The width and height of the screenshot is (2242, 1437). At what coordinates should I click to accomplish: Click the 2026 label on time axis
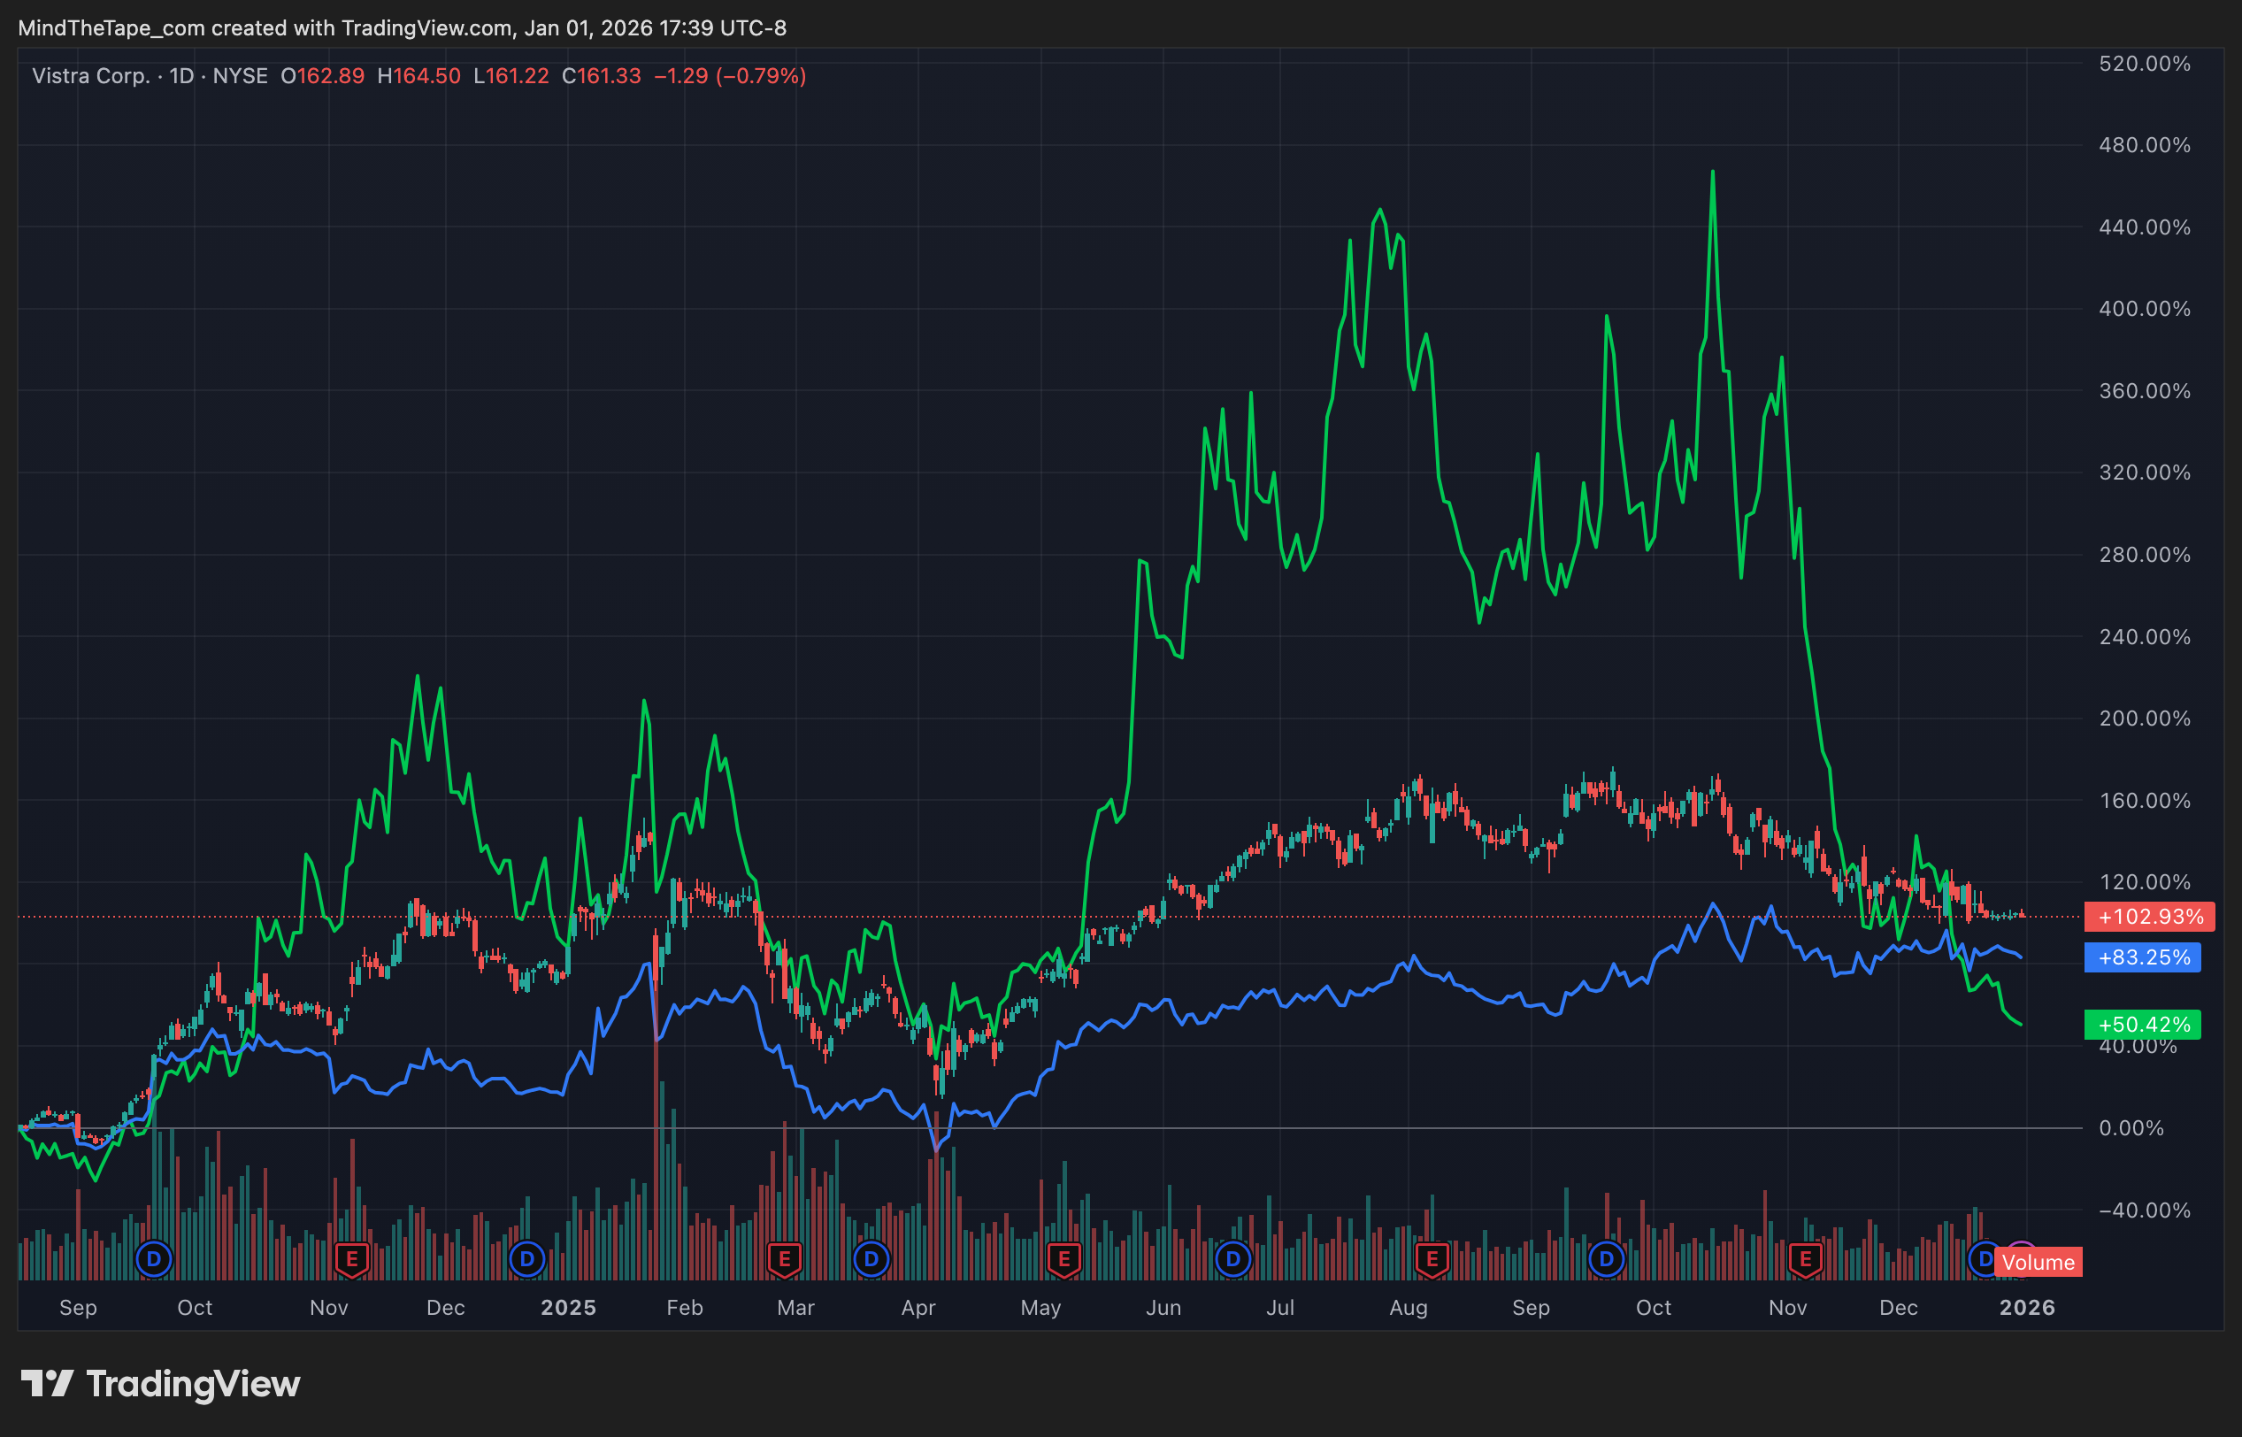[2026, 1307]
